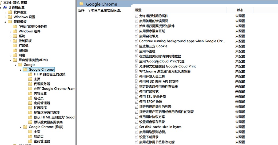
Task: Expand the 软件设置 node
Action: [5, 12]
